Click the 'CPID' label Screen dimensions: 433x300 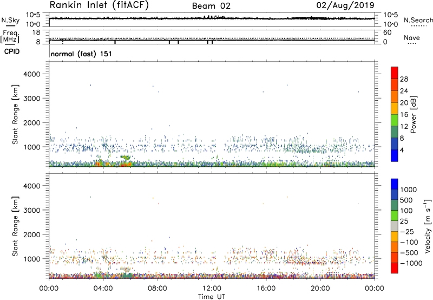(11, 51)
